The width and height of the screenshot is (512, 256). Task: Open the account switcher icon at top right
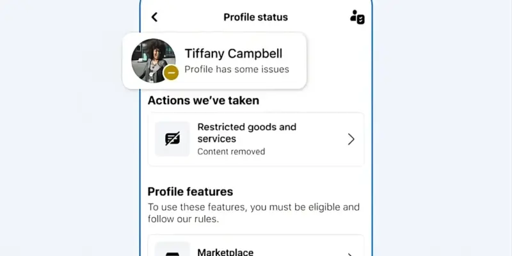tap(357, 17)
